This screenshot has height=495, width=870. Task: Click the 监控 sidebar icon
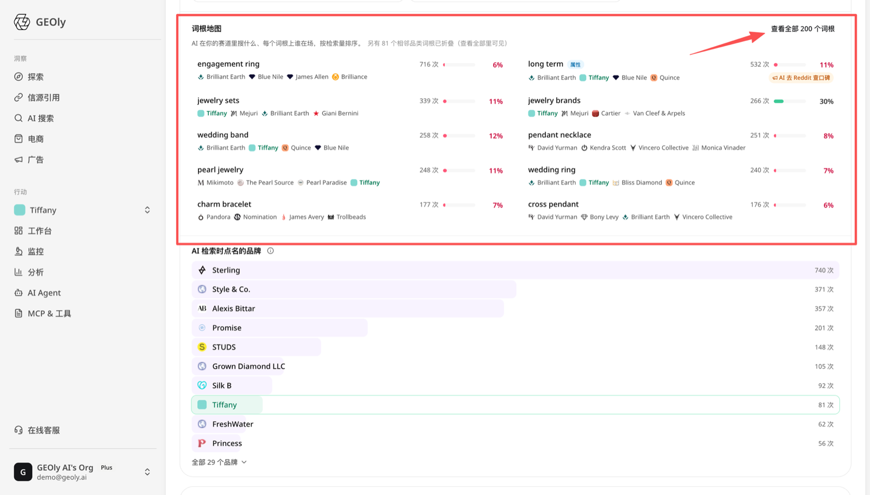tap(18, 252)
